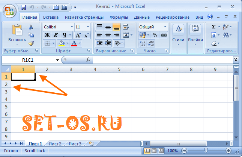Toggle bold Ж formatting
Screen dimensions: 242x157
(x=47, y=35)
